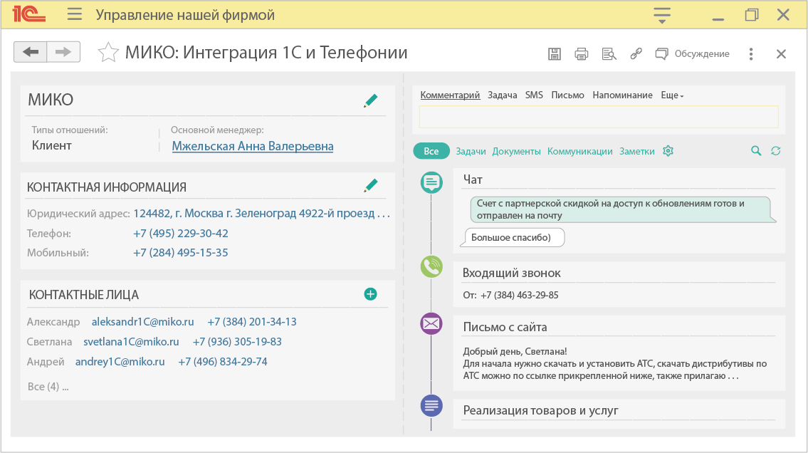Viewport: 808px width, 453px height.
Task: Expand all contacts via Все (4) ...
Action: pyautogui.click(x=48, y=387)
